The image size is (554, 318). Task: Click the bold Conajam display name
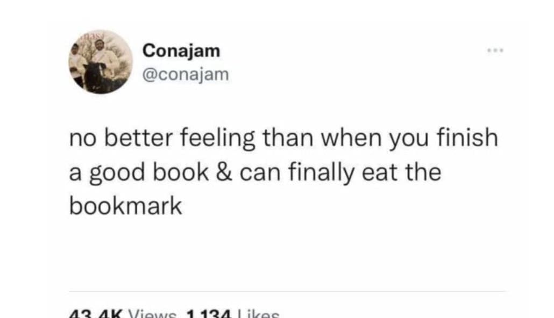coord(181,50)
